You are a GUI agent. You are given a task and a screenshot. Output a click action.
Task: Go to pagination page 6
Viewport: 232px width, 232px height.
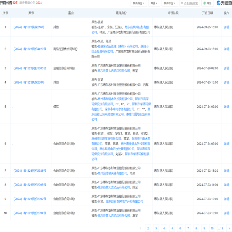(180, 228)
